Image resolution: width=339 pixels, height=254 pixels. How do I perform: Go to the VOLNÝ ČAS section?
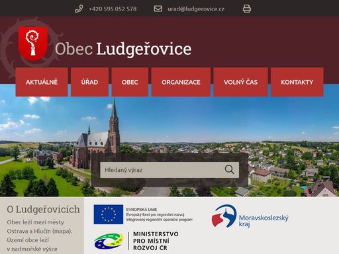(x=240, y=82)
